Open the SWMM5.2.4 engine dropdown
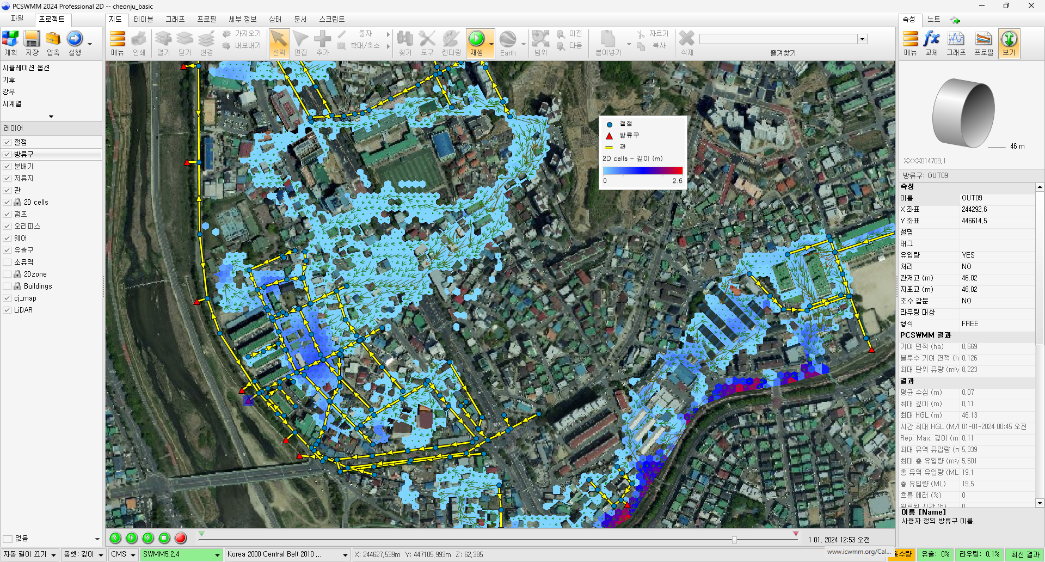1045x562 pixels. tap(217, 555)
